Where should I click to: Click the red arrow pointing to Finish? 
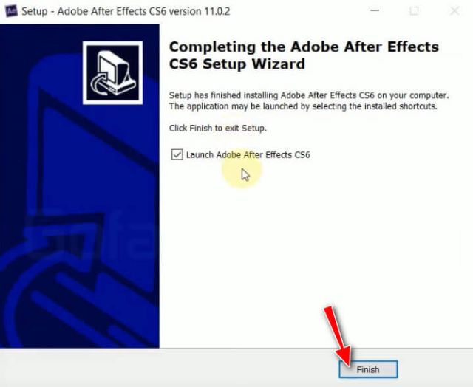[x=338, y=336]
